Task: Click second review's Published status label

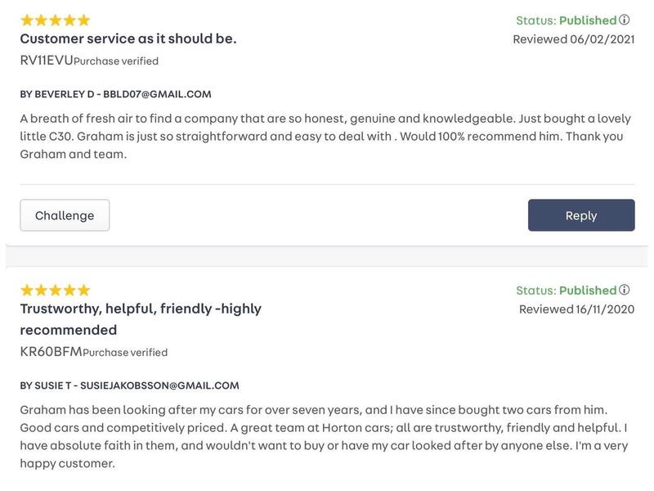Action: pos(588,290)
